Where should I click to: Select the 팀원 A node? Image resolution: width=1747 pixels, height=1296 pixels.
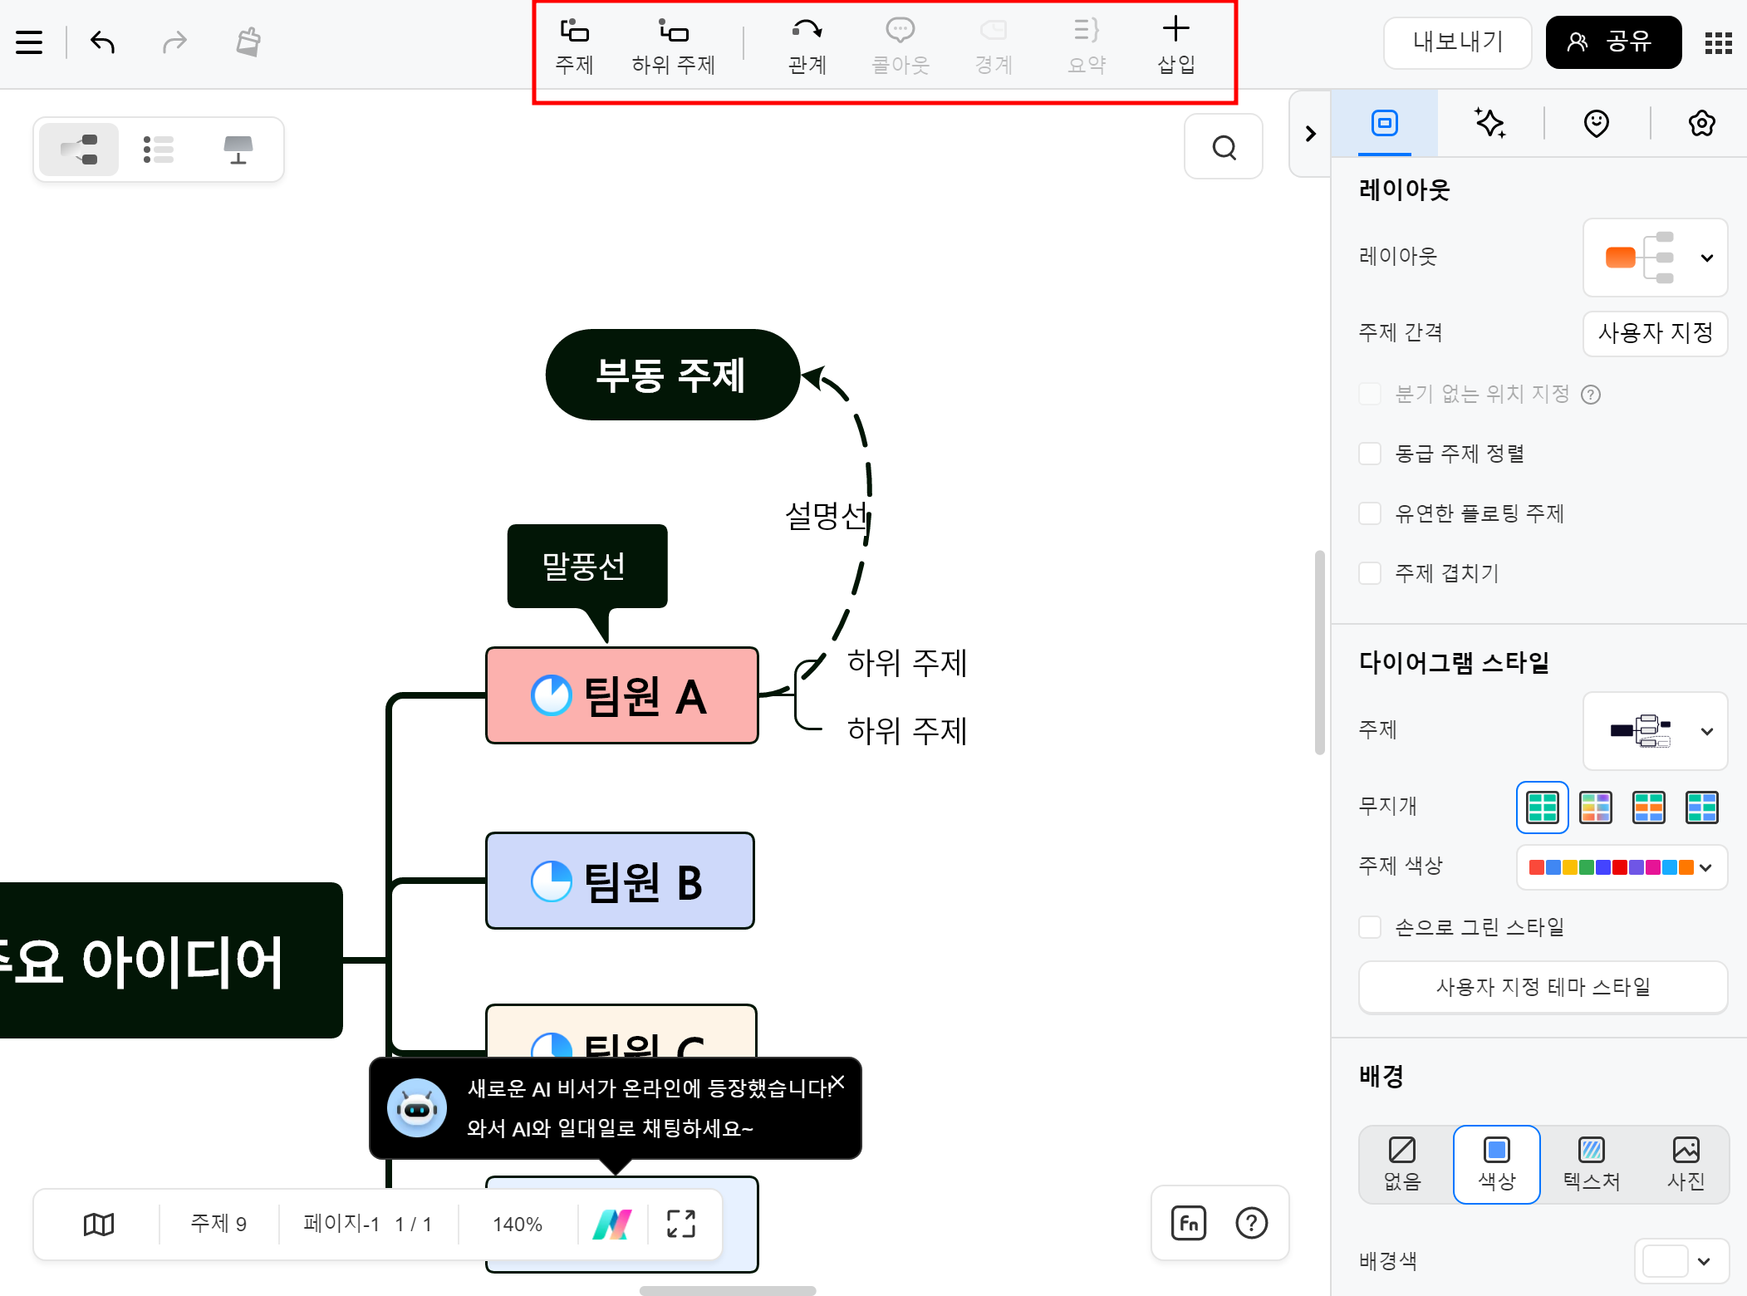[622, 695]
